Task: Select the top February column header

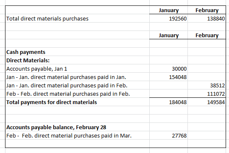Action: (207, 10)
